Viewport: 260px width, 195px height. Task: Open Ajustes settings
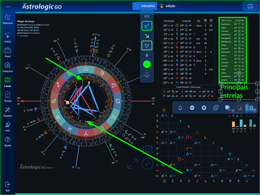pos(8,112)
